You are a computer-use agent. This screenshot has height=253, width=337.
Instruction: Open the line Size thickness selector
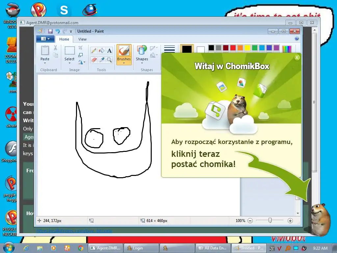tap(169, 49)
